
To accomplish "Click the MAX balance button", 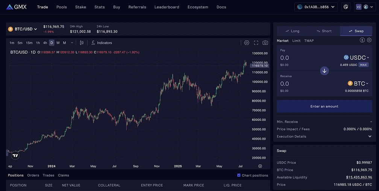I will point(363,65).
